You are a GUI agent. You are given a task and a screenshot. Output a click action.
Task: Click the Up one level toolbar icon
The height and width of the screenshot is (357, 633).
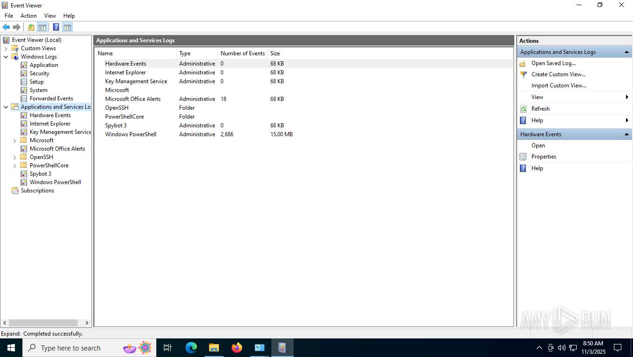point(31,27)
